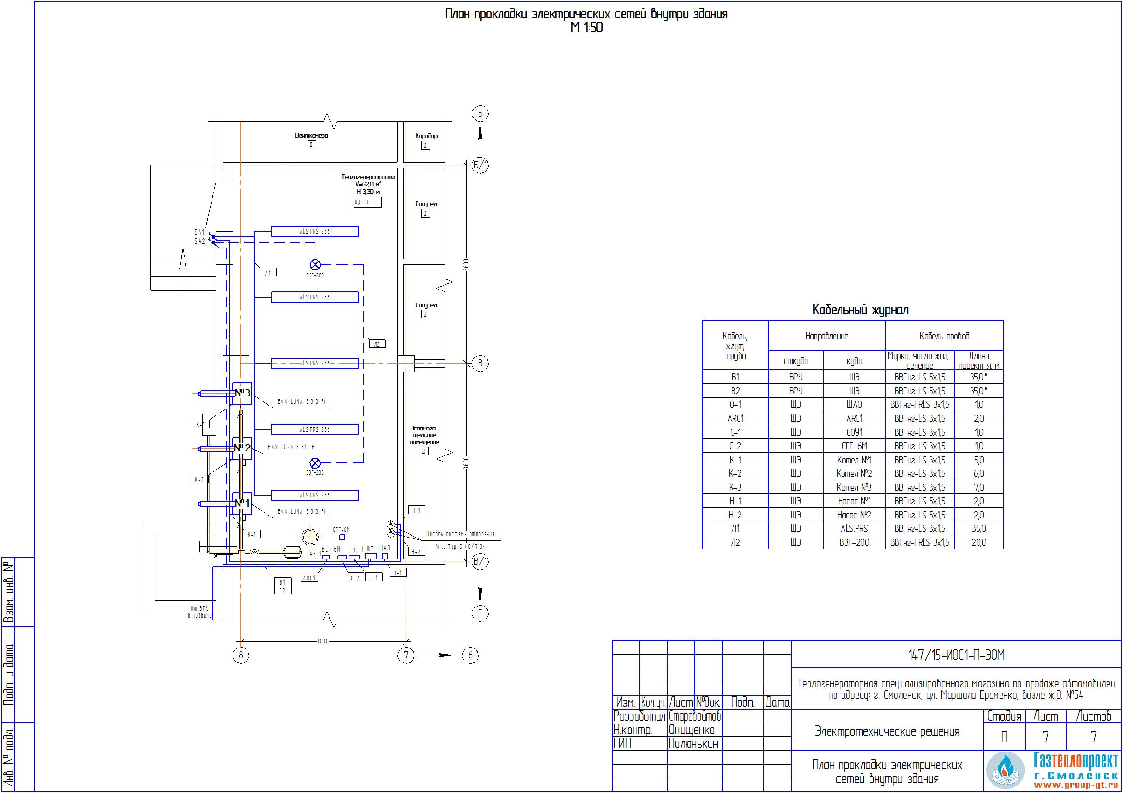Viewport: 1123px width, 793px height.
Task: Click the СГГ-6М gas sensor symbol
Action: [x=342, y=538]
